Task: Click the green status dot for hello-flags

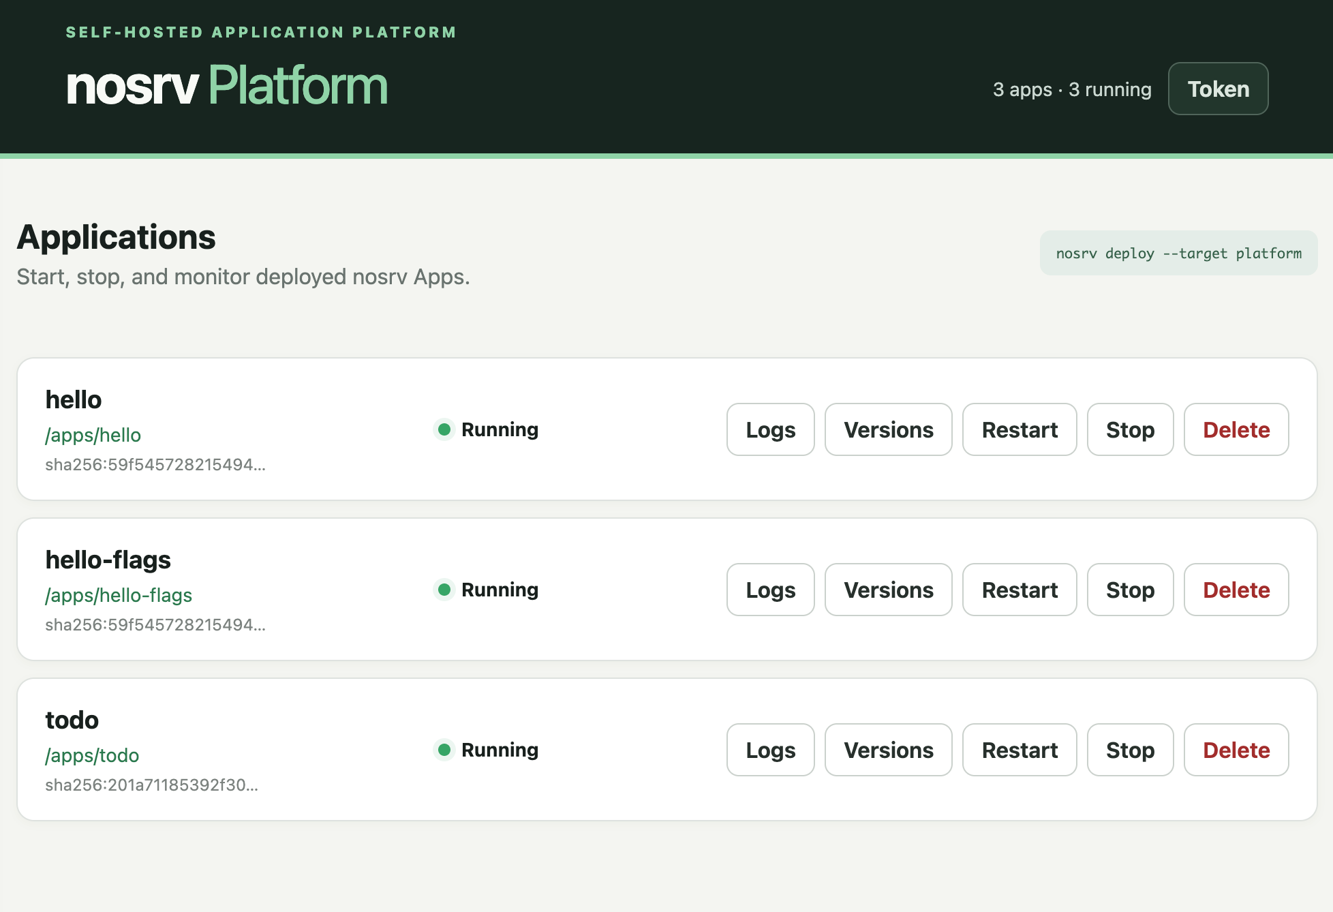Action: (x=444, y=590)
